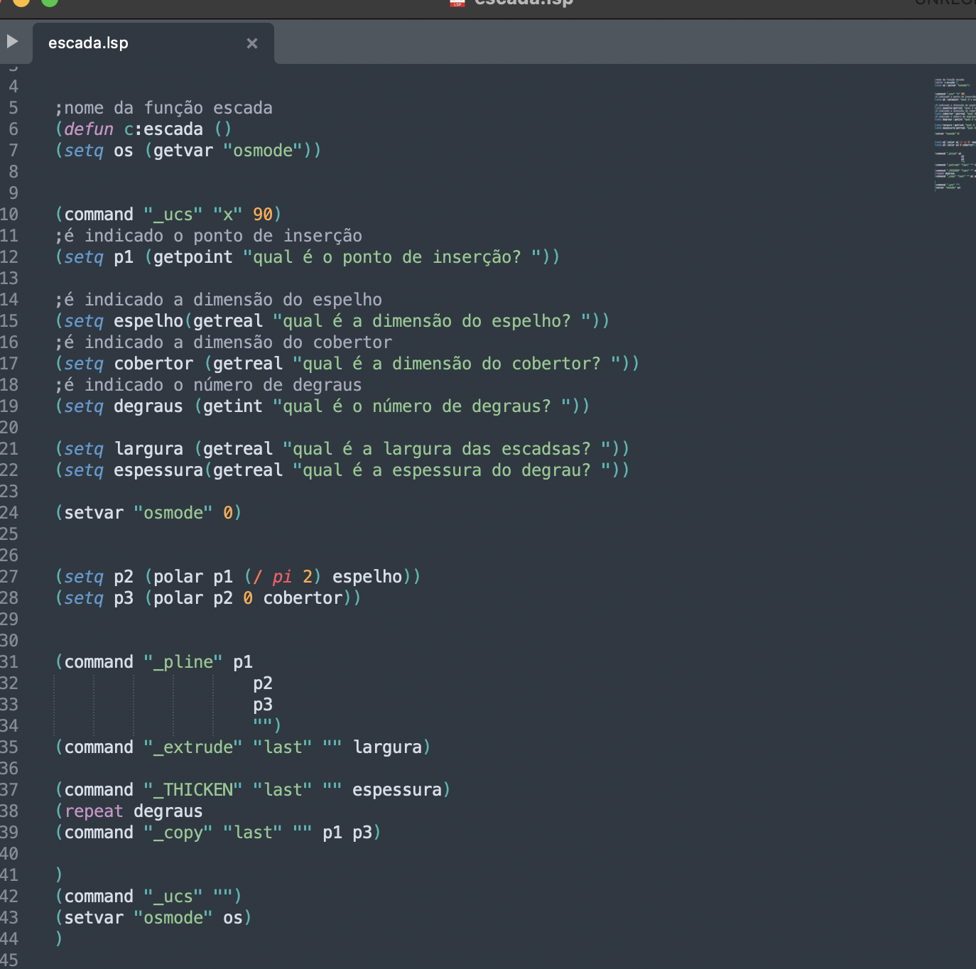Click the green zoom window button
The image size is (976, 969).
pos(49,2)
